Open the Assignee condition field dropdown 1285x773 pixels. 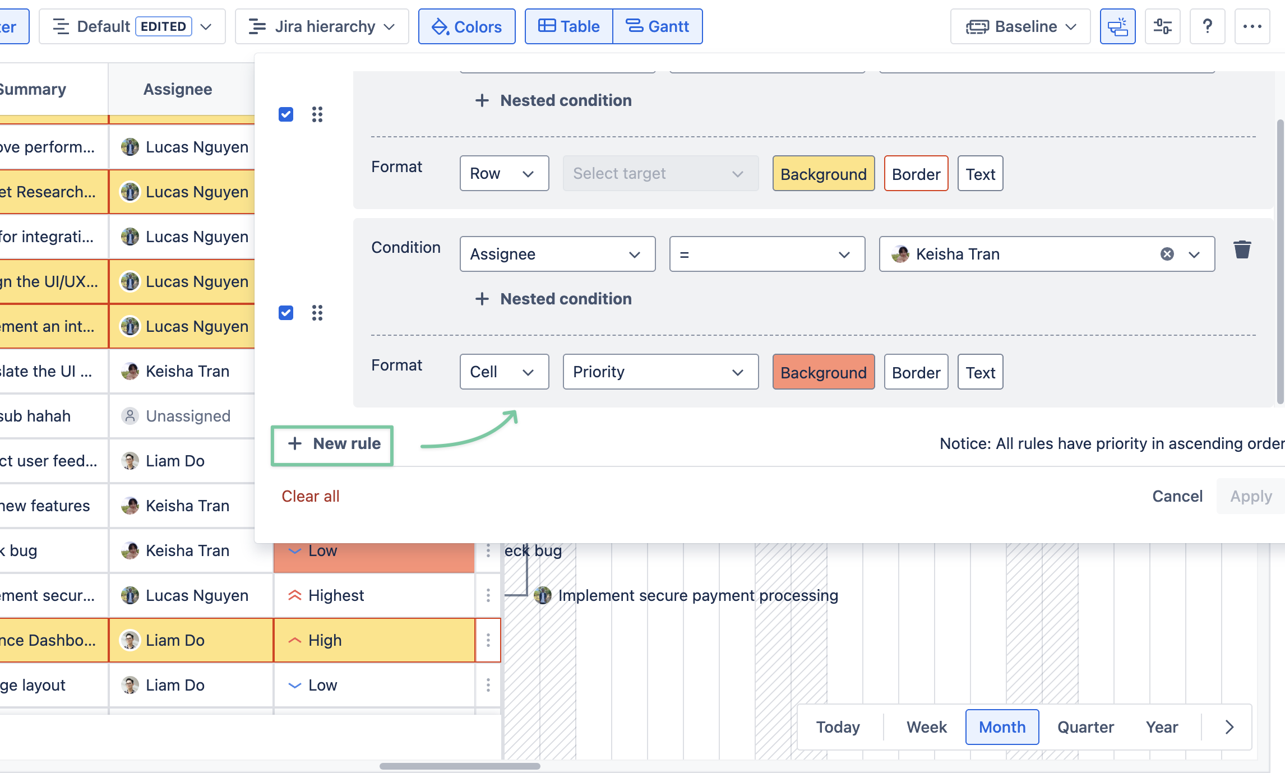pyautogui.click(x=557, y=254)
